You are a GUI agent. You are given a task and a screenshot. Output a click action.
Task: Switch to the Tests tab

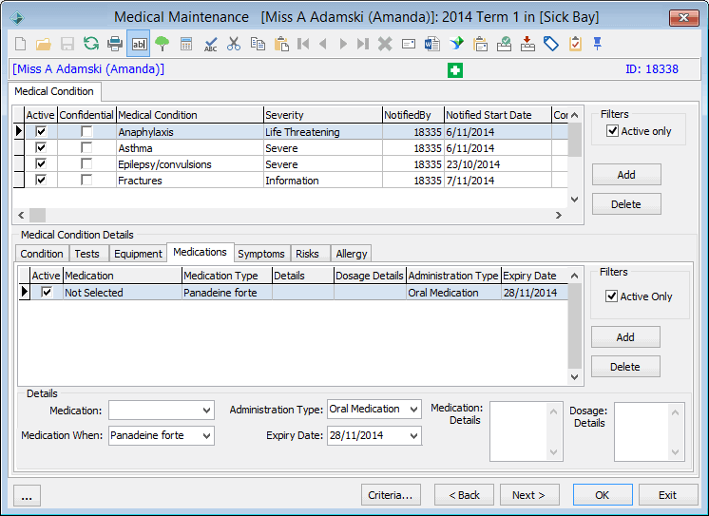click(86, 254)
